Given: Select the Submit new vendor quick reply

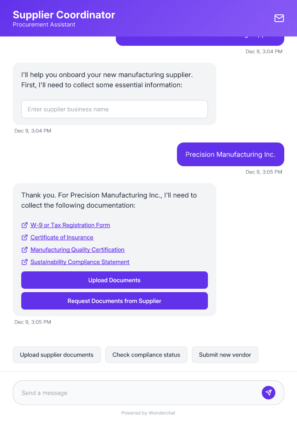Looking at the screenshot, I should tap(225, 354).
